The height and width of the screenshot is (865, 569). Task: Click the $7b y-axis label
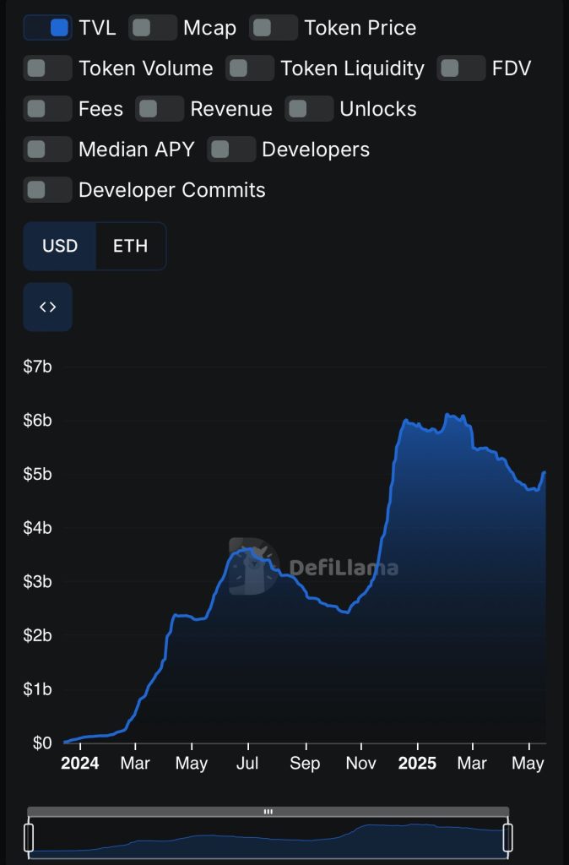37,367
